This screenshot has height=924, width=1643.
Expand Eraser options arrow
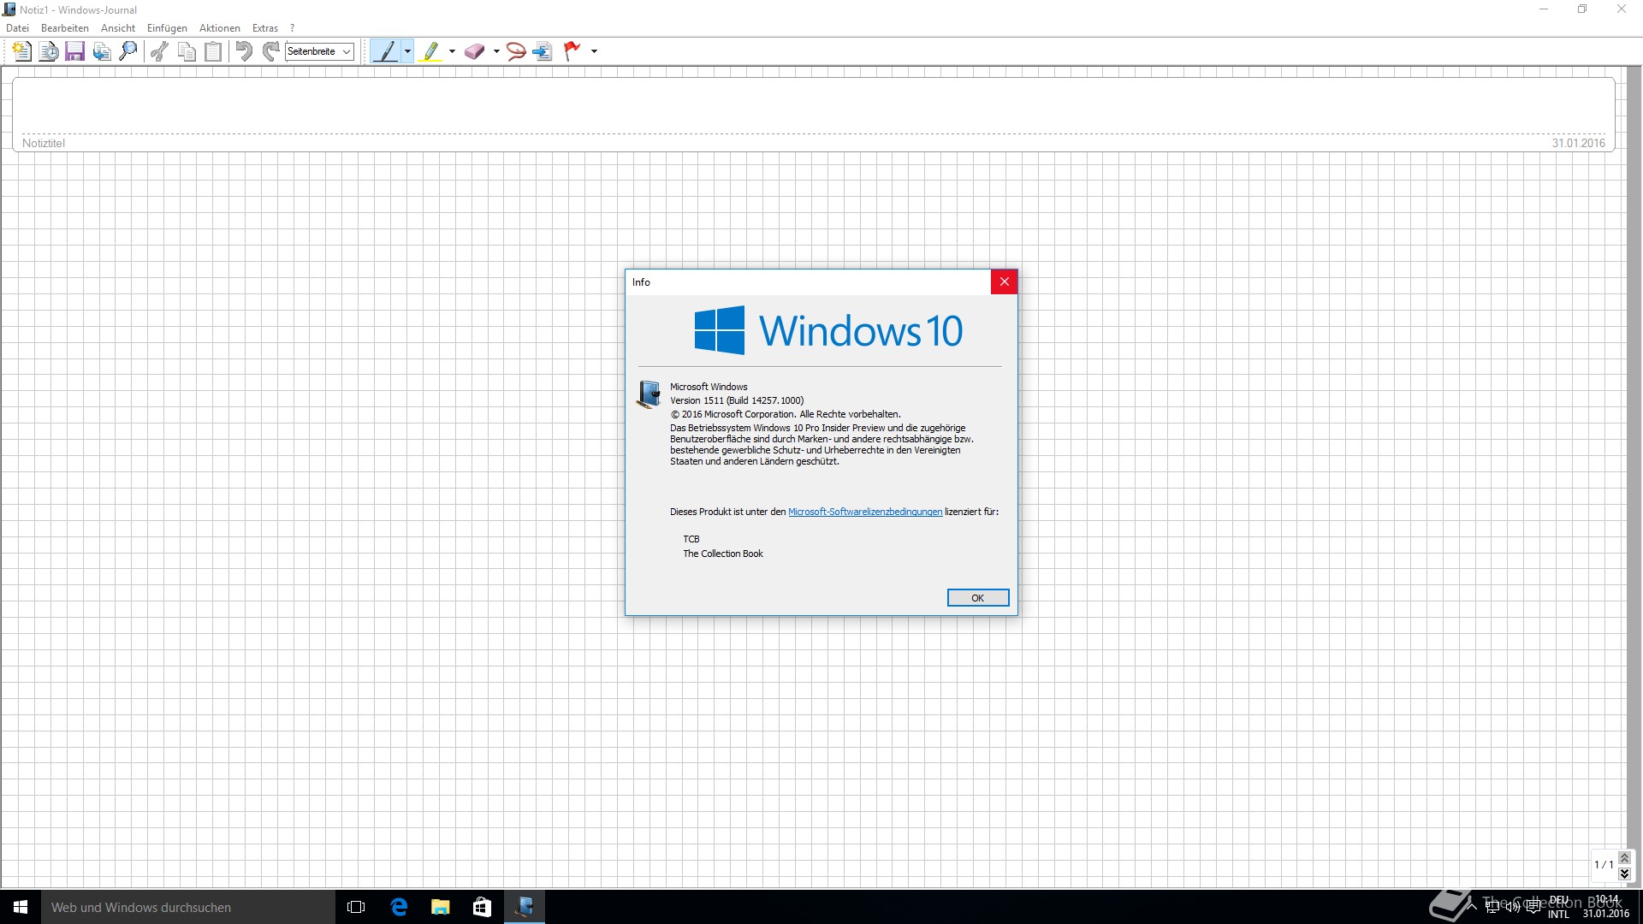(x=496, y=51)
